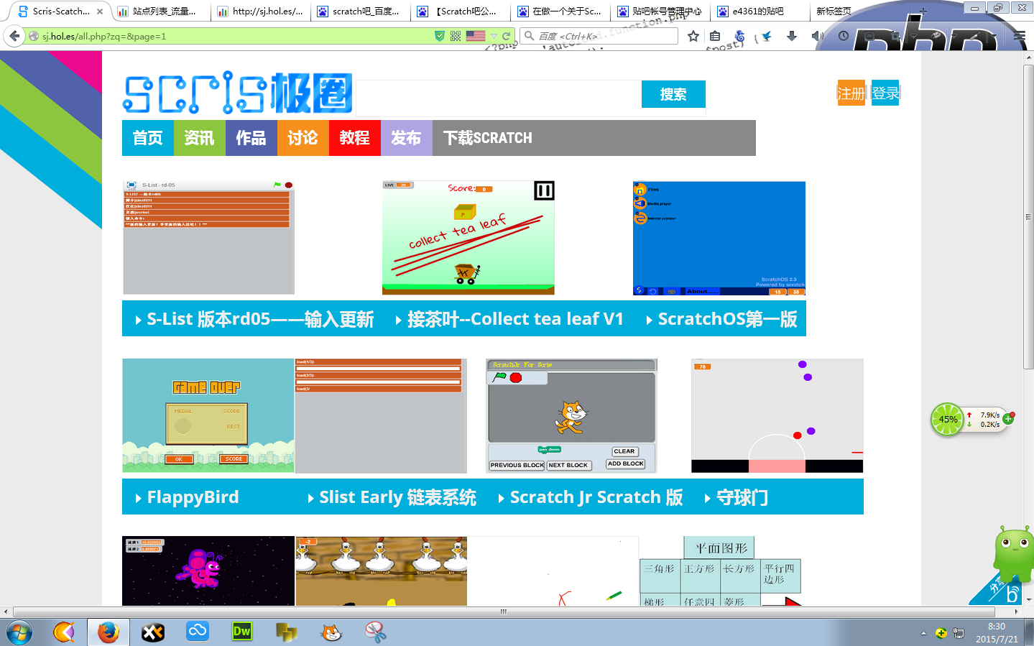Click the blue seahorse extension icon

coord(739,36)
